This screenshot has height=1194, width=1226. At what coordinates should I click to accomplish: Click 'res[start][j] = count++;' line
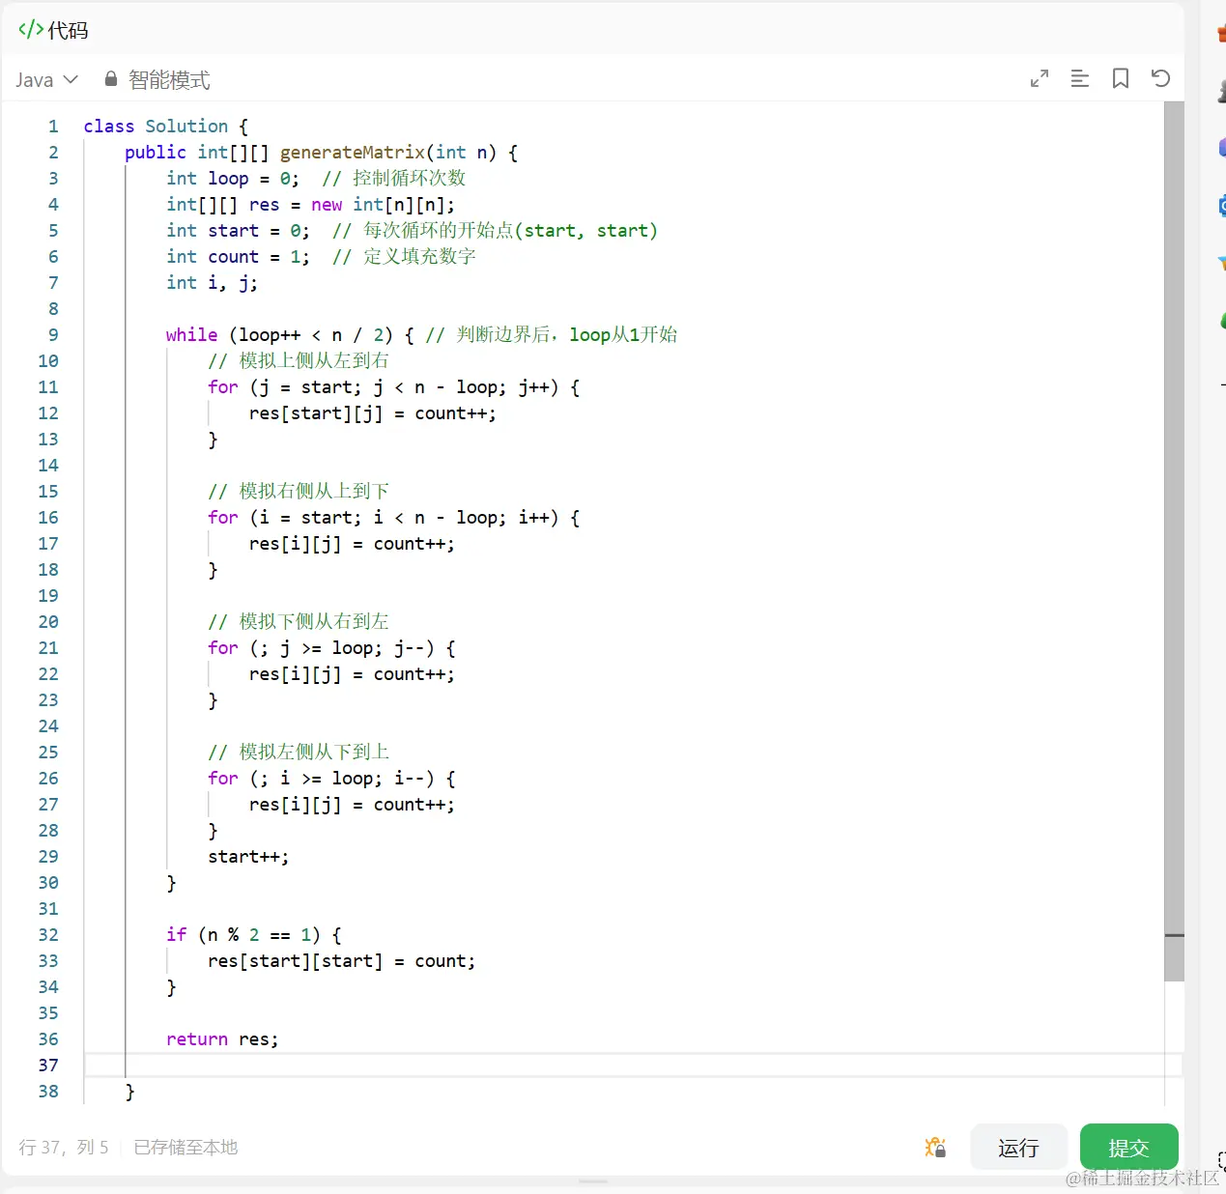373,412
